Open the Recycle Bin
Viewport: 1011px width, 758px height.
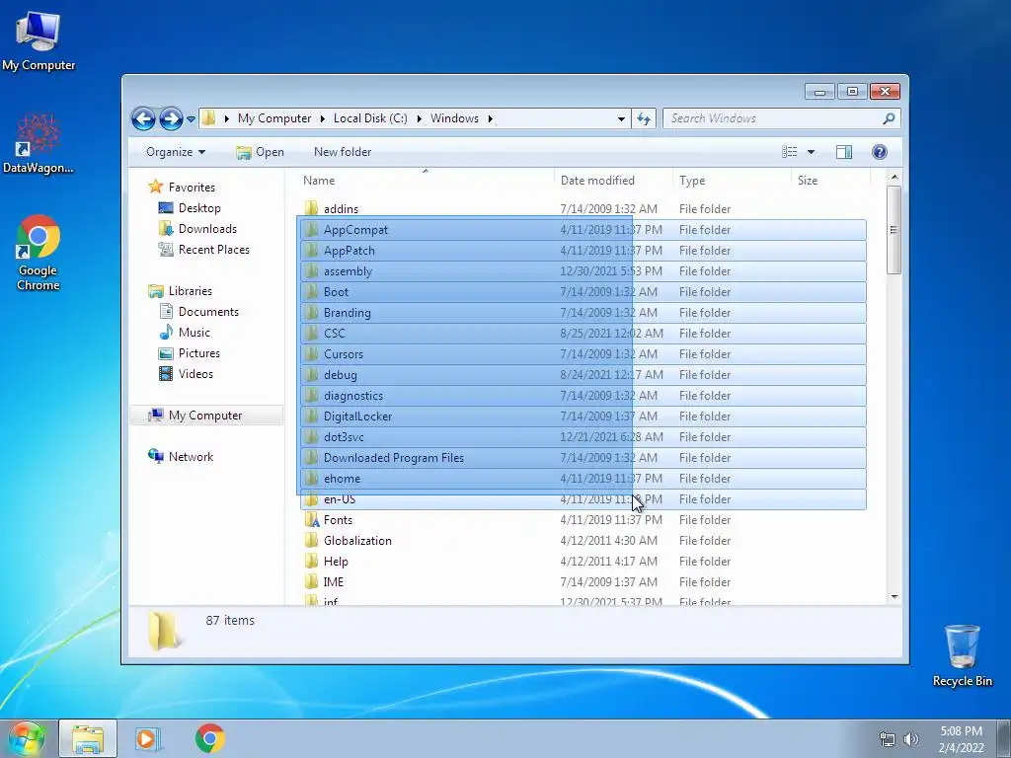(962, 654)
